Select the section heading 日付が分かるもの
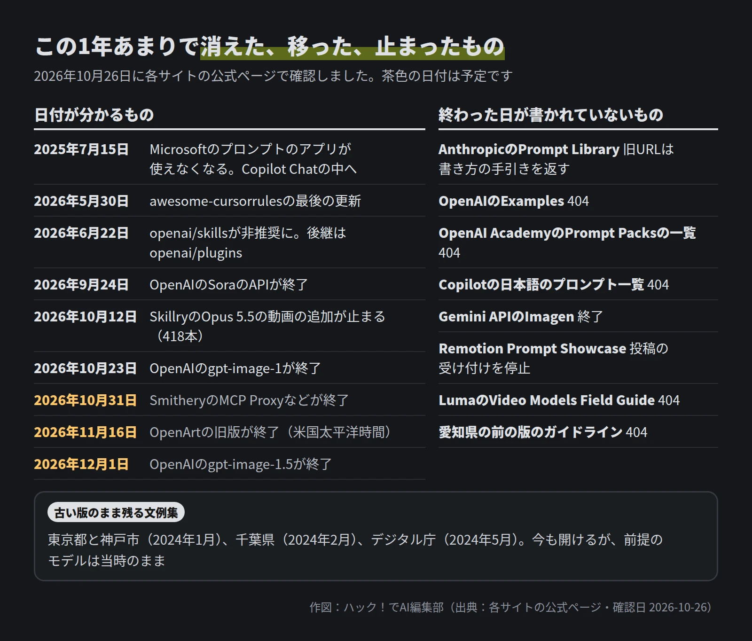 point(94,115)
